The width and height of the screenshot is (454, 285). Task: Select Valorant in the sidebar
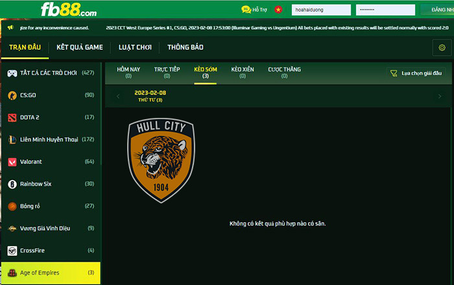(51, 162)
